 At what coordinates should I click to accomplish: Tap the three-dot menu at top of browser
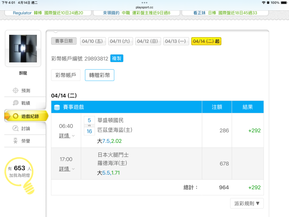(144, 2)
